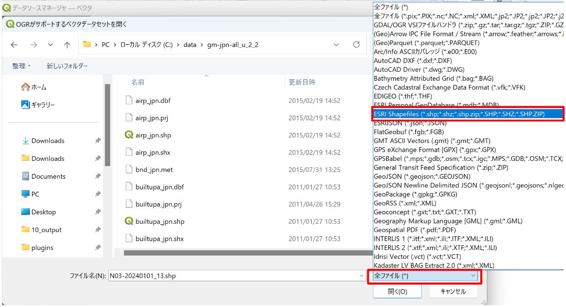This screenshot has width=566, height=307.
Task: Open recent locations chevron next to forward arrow
Action: 50,45
